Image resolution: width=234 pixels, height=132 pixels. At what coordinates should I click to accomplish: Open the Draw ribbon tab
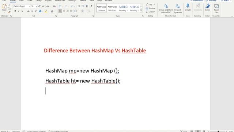pos(30,1)
